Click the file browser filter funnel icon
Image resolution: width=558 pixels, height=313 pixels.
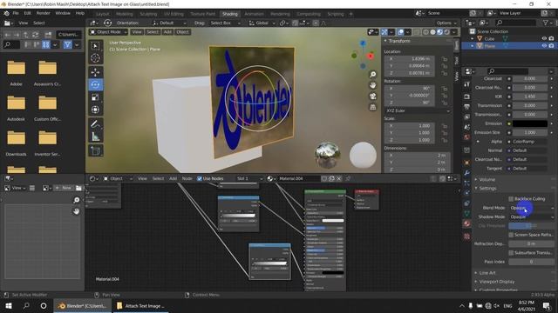[67, 44]
